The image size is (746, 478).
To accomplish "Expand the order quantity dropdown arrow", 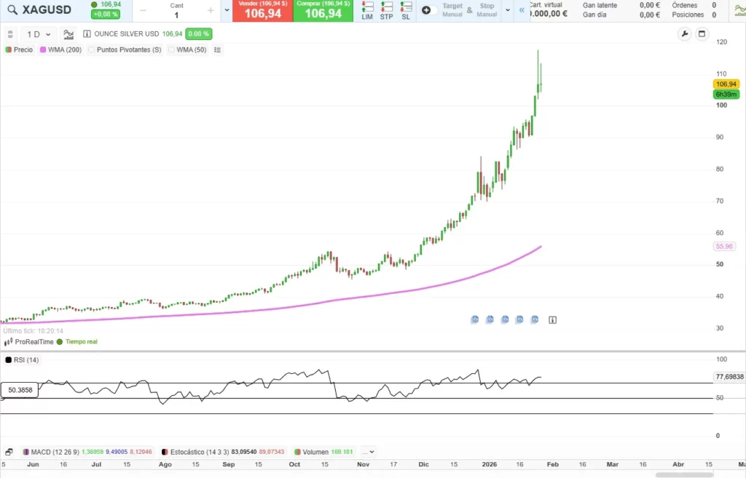I will click(227, 10).
